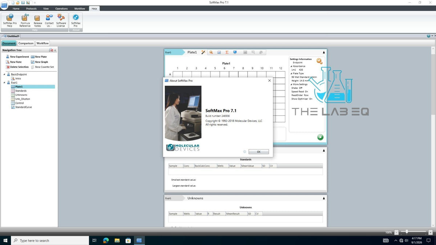This screenshot has height=245, width=436.
Task: Click New Graph in Navigation Tree
Action: tap(39, 62)
